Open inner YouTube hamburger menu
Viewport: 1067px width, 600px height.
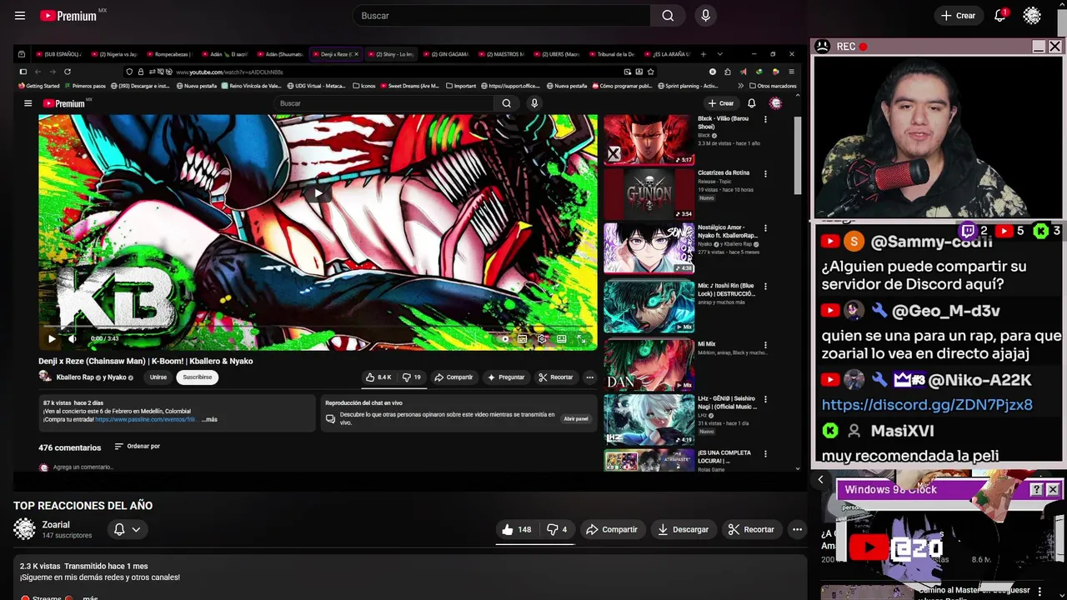(28, 103)
